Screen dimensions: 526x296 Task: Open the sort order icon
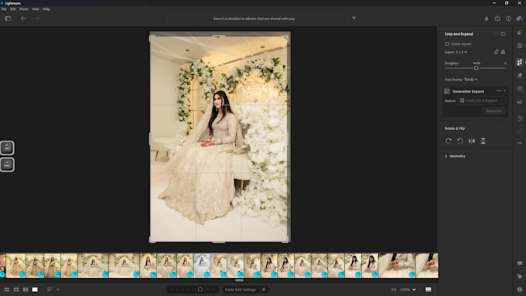click(x=50, y=289)
